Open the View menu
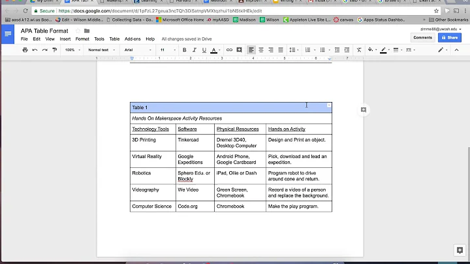 50,39
